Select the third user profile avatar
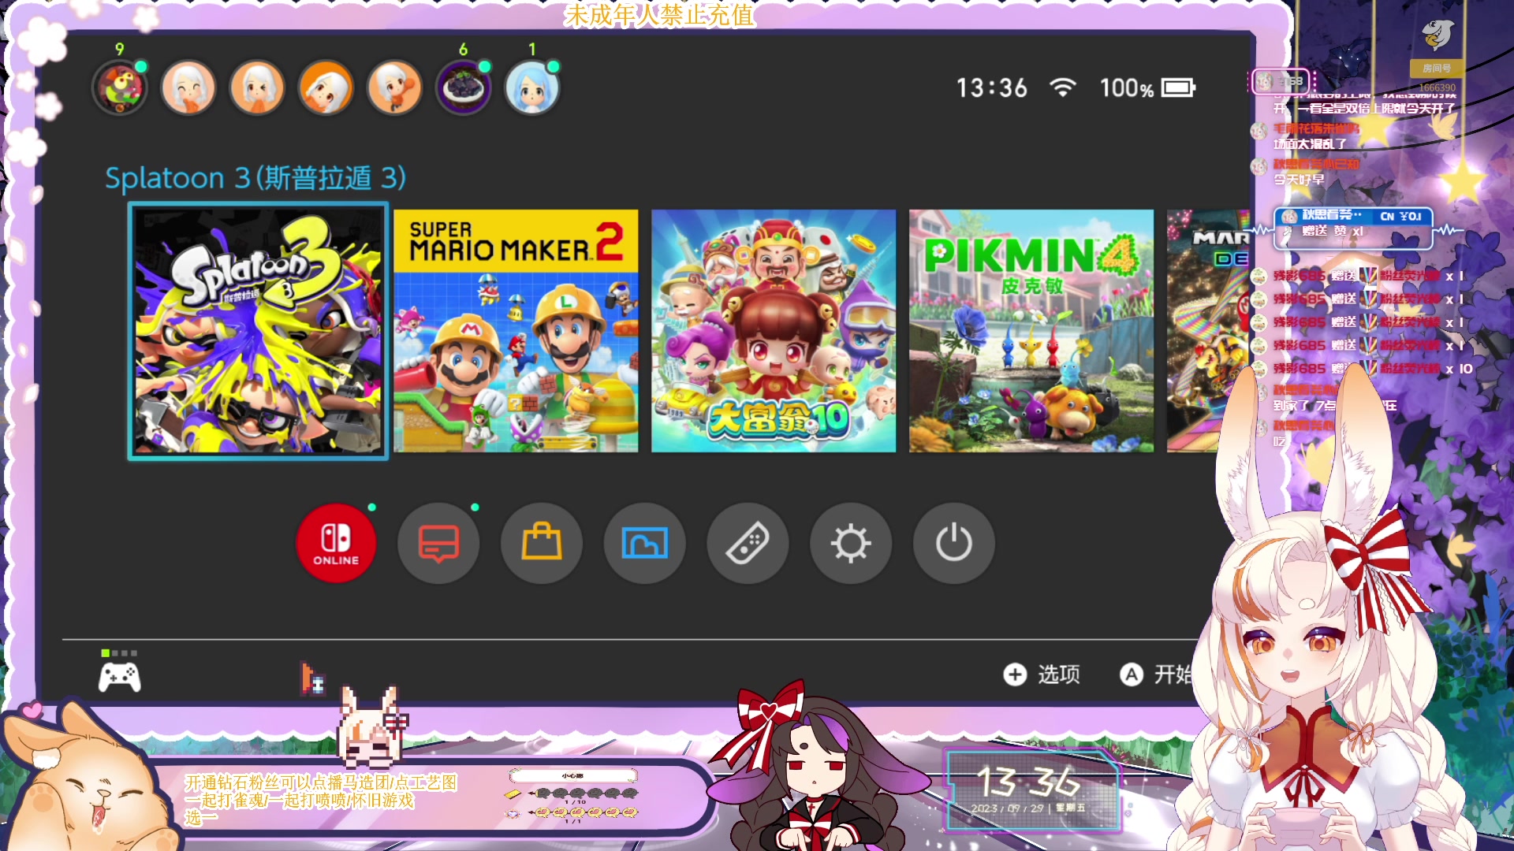 click(x=257, y=87)
